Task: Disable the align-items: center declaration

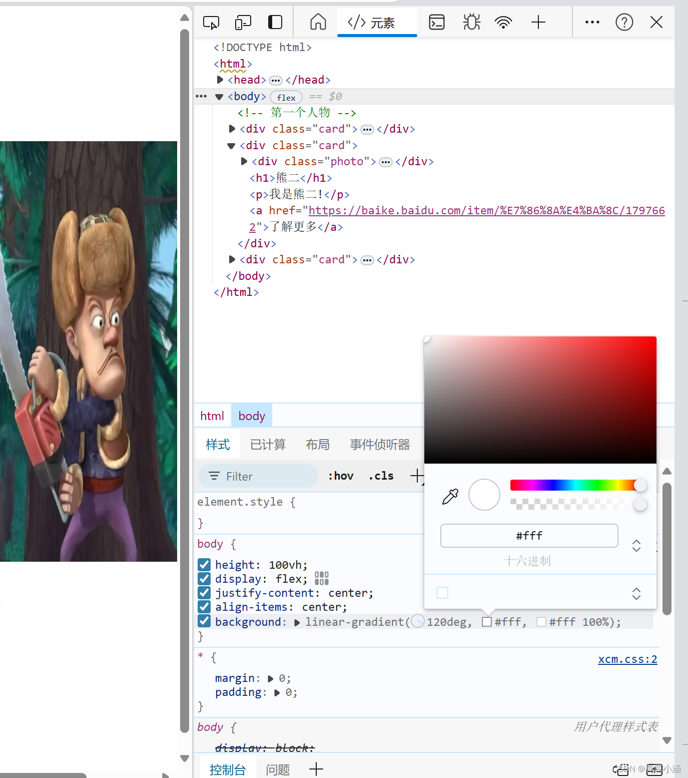Action: [x=204, y=607]
